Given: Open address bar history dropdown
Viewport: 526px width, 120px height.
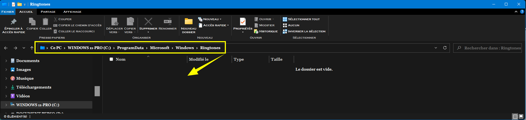Looking at the screenshot, I should [x=436, y=48].
